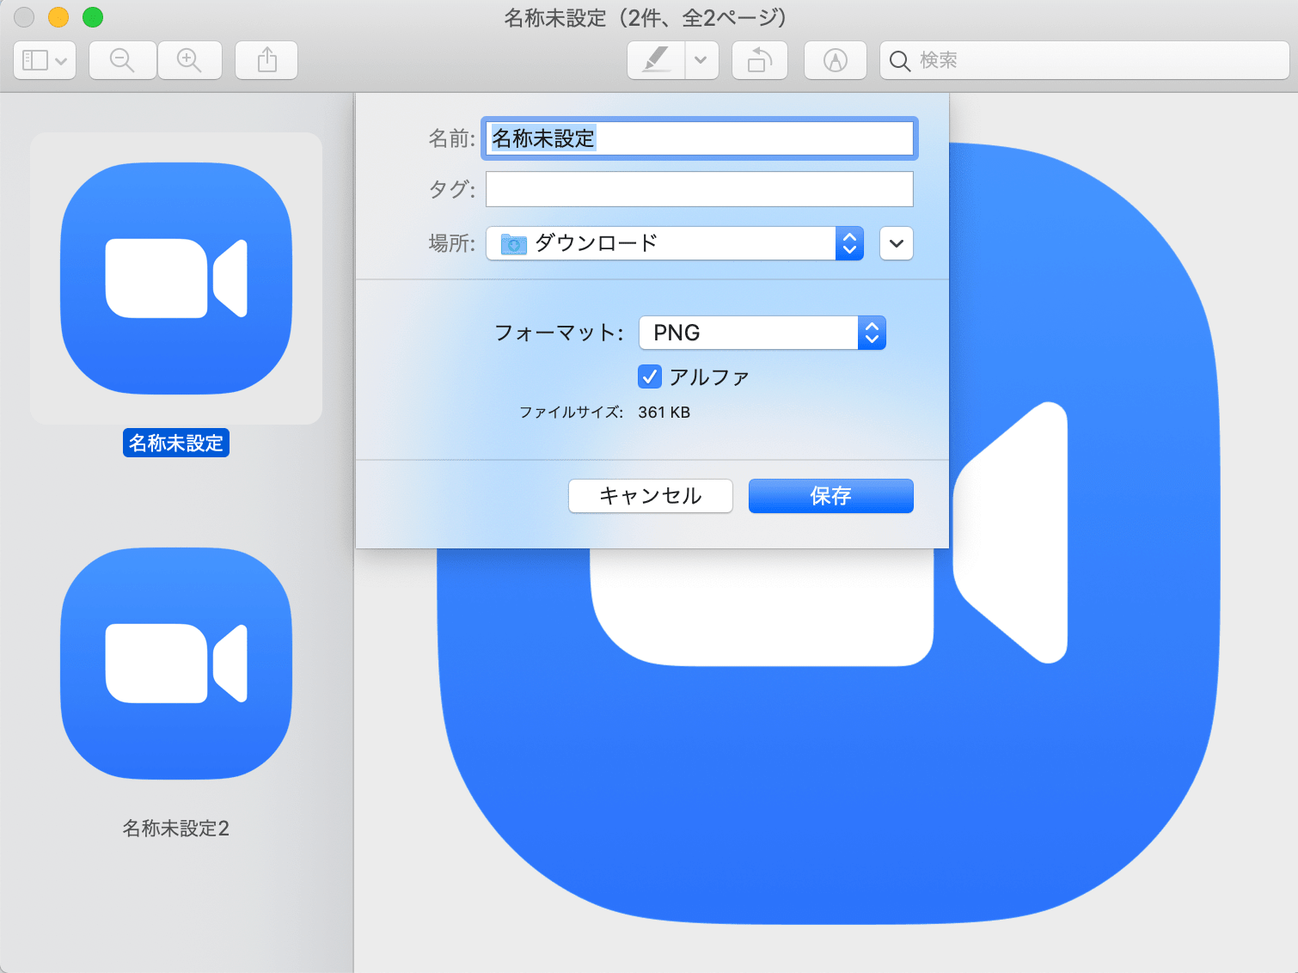Select the 名称未設定 thumbnail in the sidebar
Image resolution: width=1298 pixels, height=973 pixels.
click(176, 278)
